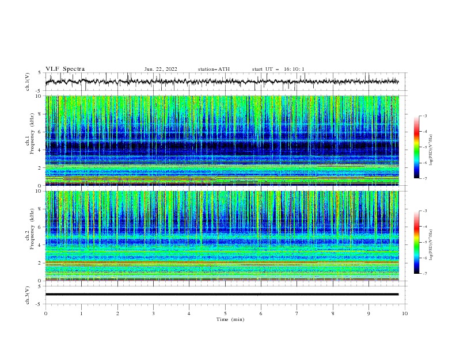Click time axis tick label "3"
456x352 pixels.
153,313
